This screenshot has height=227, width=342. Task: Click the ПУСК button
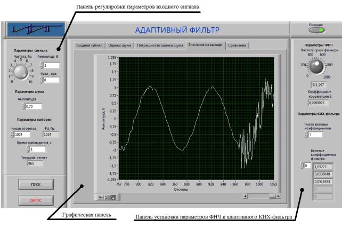pos(36,184)
